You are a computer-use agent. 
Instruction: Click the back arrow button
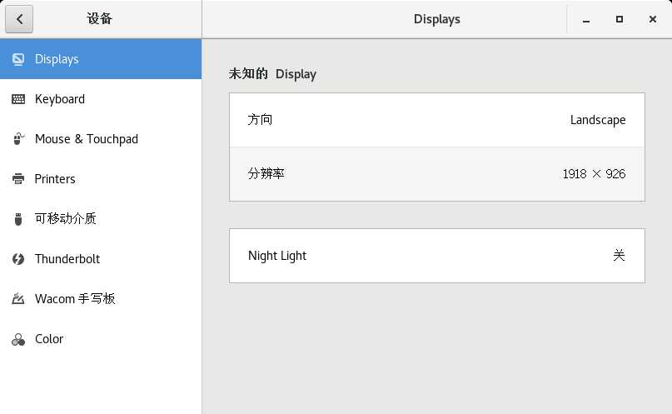coord(18,19)
